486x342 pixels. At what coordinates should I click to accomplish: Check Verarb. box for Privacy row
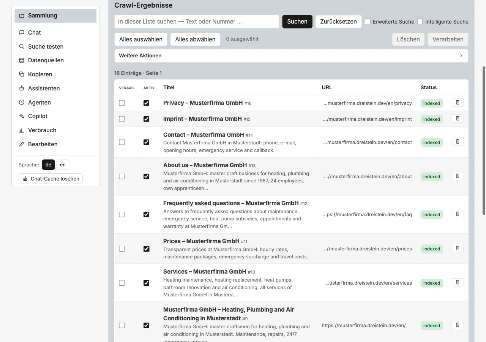(122, 103)
